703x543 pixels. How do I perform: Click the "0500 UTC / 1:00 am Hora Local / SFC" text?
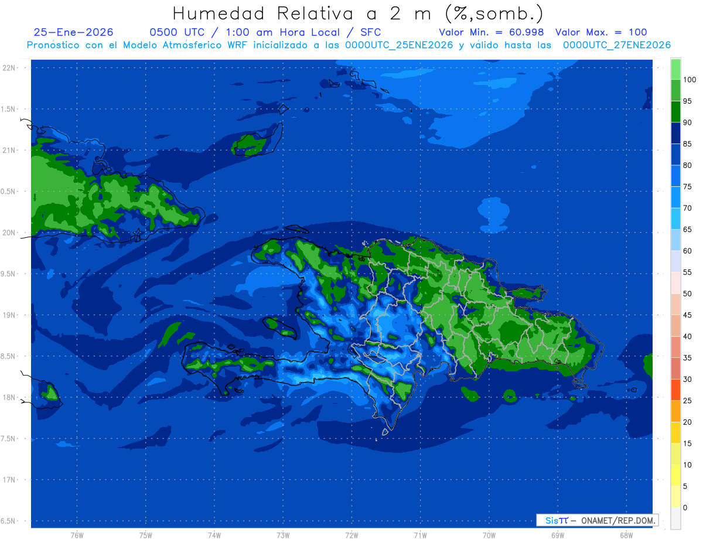(265, 32)
